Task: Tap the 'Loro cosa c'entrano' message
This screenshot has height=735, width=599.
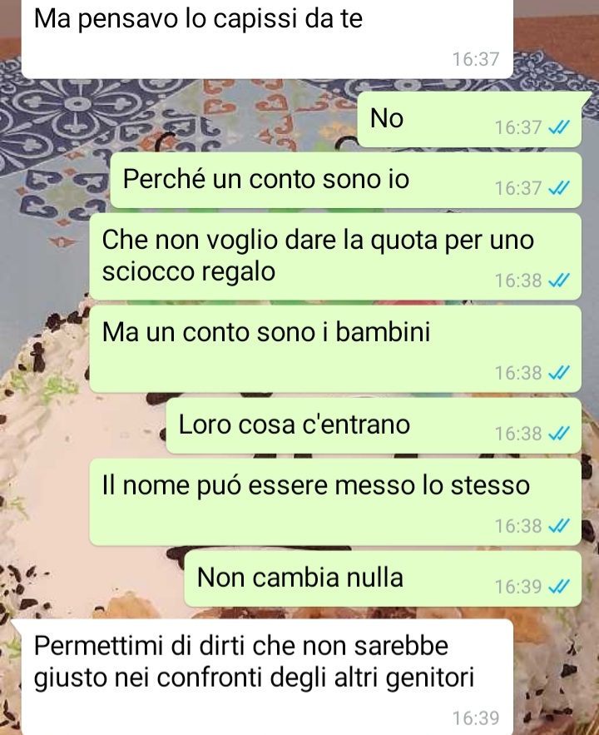Action: point(374,425)
